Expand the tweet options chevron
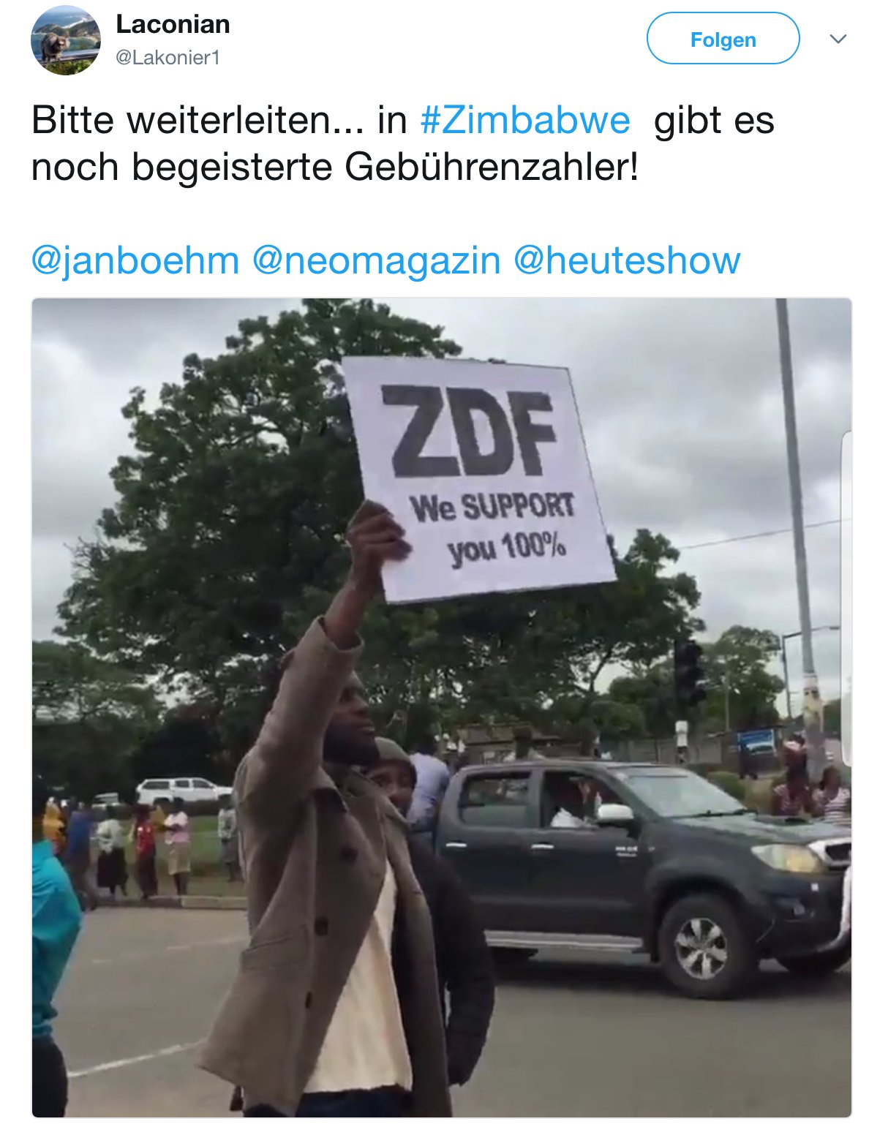 (x=838, y=39)
